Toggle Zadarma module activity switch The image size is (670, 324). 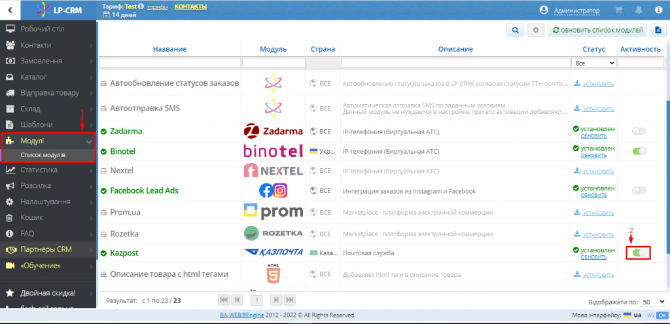coord(639,131)
